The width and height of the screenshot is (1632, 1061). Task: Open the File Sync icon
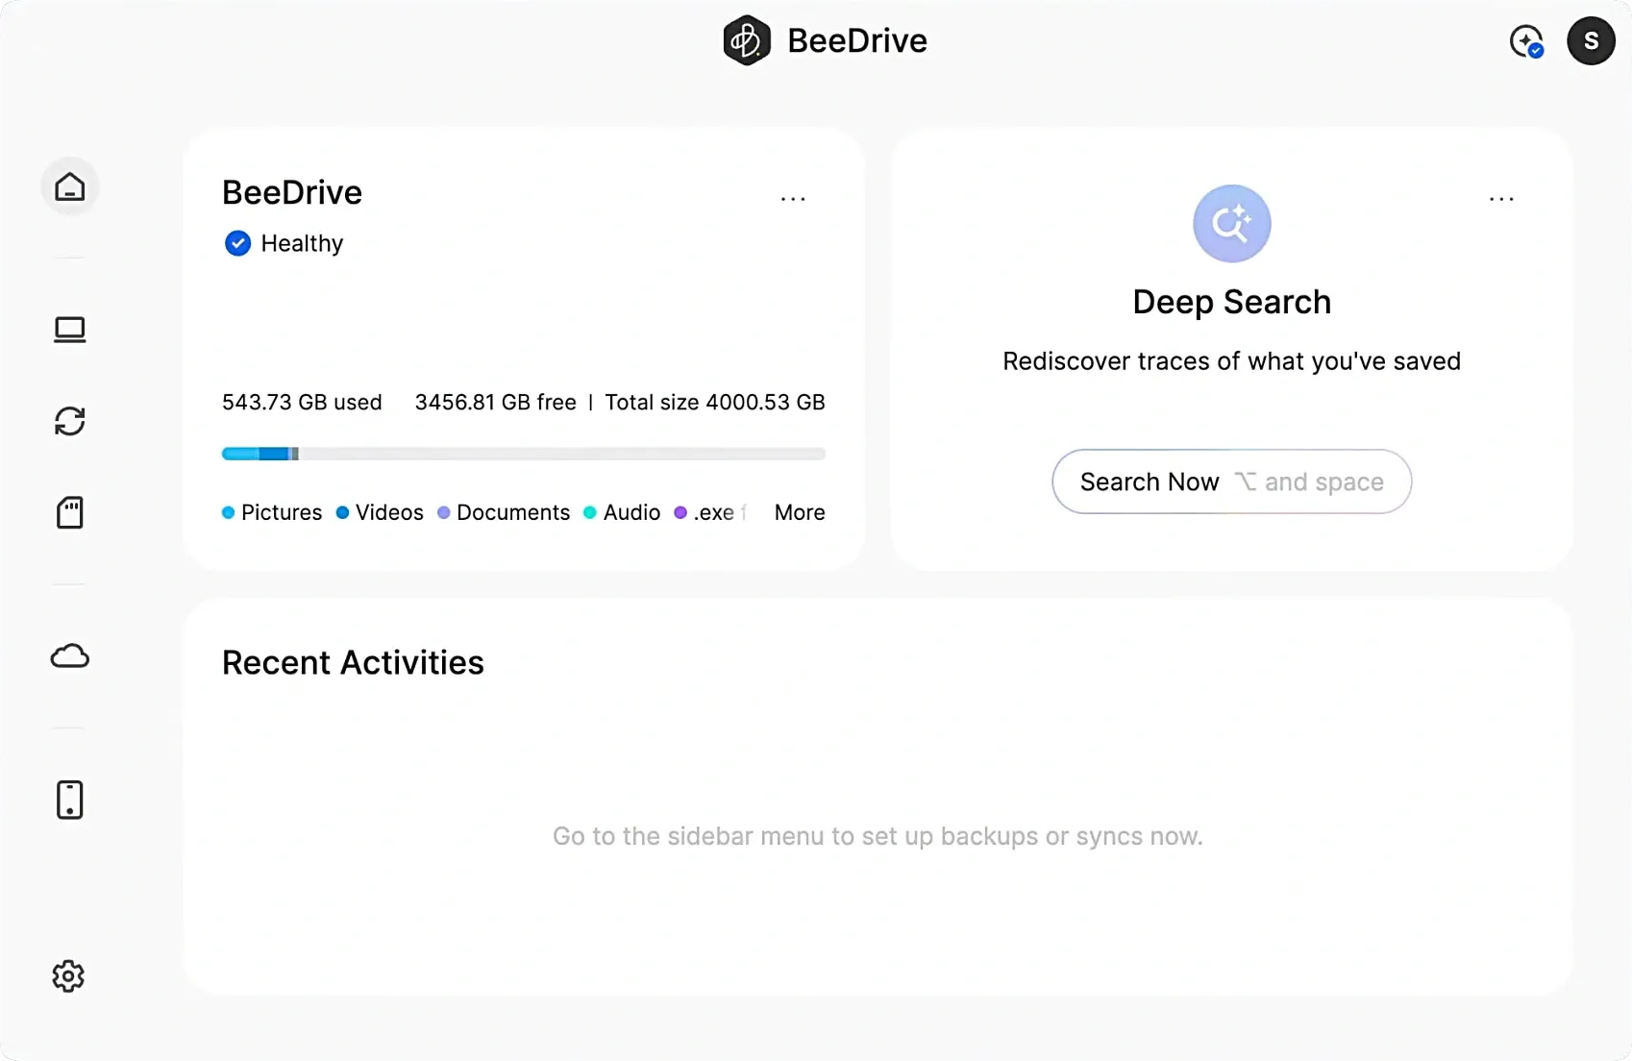(69, 421)
